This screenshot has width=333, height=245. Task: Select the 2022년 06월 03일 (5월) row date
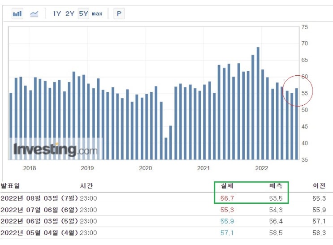39,221
